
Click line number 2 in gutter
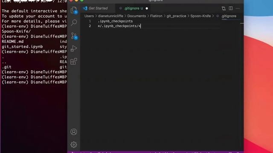tap(90, 26)
